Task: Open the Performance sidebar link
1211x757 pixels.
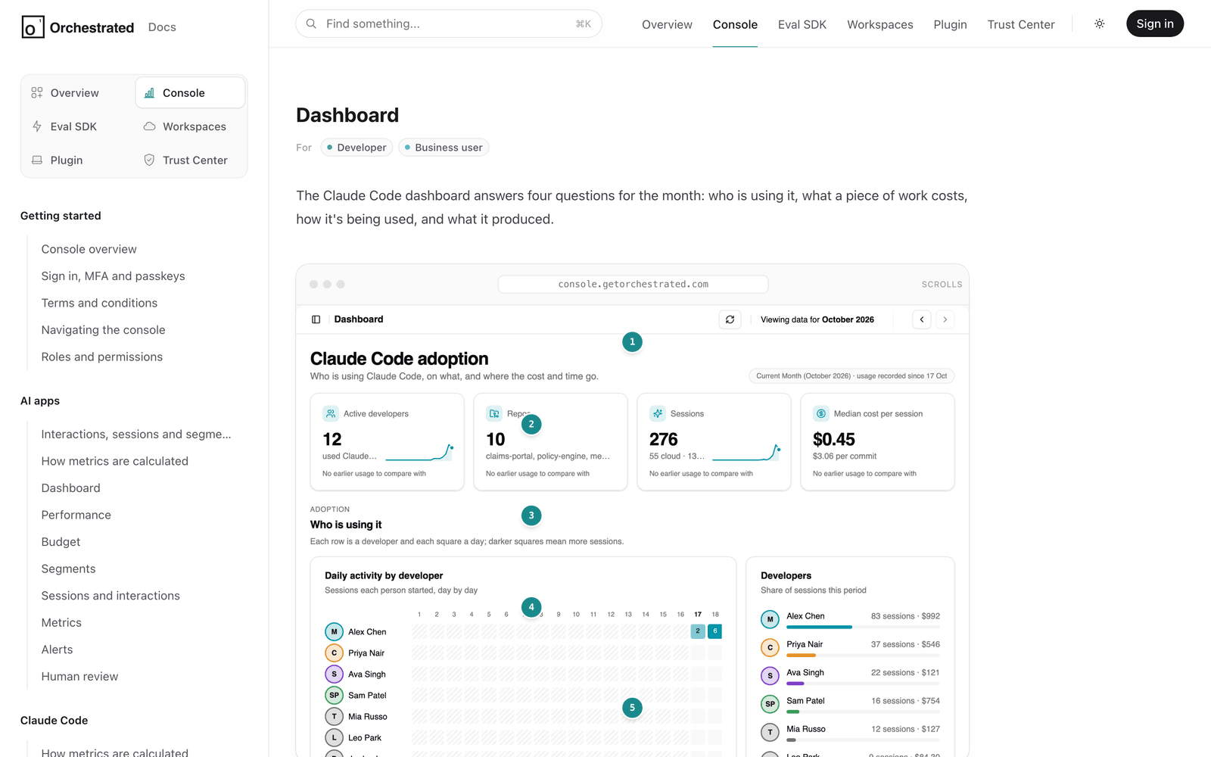Action: 76,515
